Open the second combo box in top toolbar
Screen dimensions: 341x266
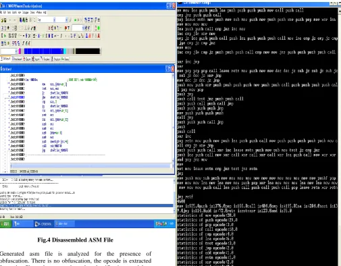point(67,20)
